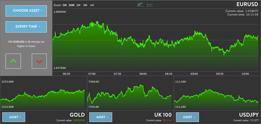261x124 pixels.
Task: Click the 09:00 time axis label
Action: [x=194, y=74]
